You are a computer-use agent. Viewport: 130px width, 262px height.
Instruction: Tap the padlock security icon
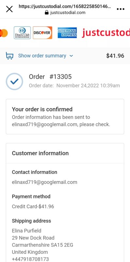click(x=47, y=12)
